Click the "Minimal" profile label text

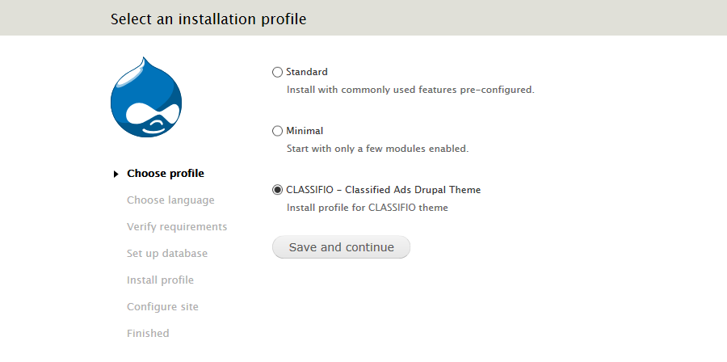(x=305, y=131)
